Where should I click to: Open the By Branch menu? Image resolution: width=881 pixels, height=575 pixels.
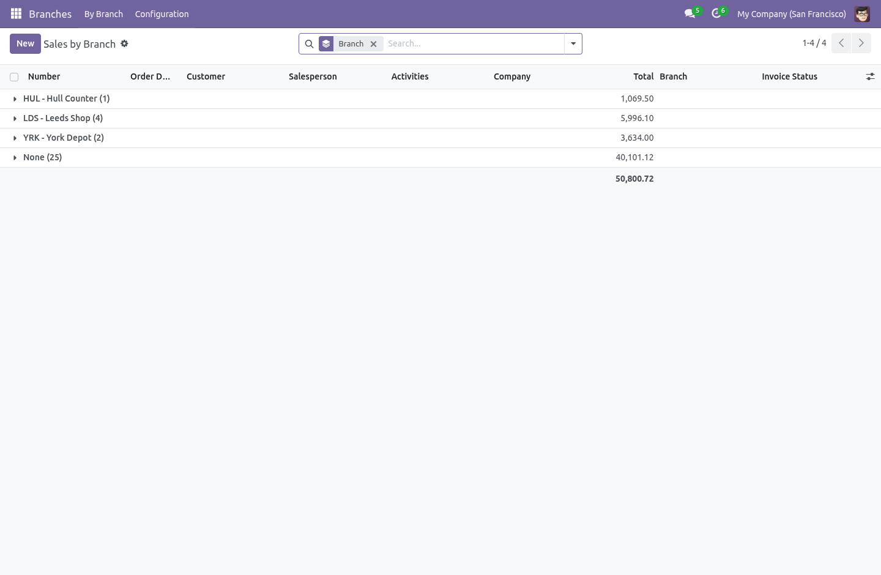tap(103, 14)
